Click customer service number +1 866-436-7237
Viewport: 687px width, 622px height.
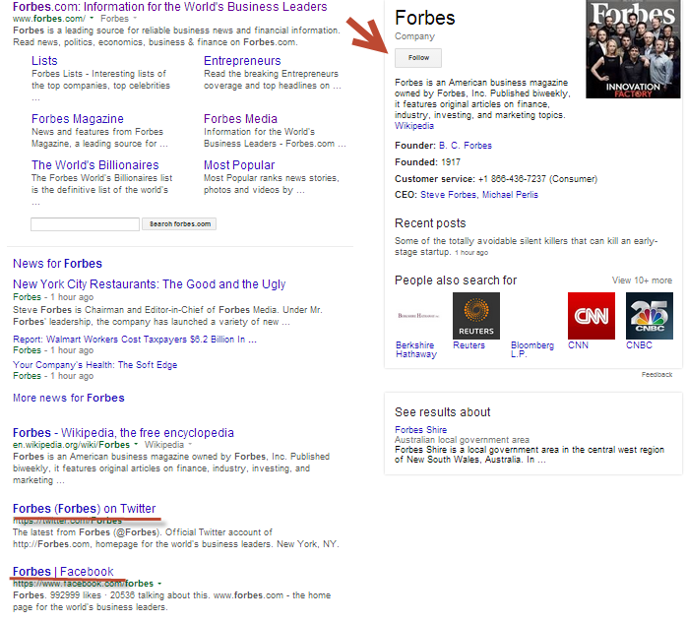point(512,179)
